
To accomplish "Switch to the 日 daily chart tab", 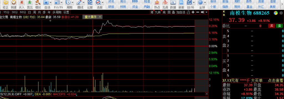I will click(29, 12).
